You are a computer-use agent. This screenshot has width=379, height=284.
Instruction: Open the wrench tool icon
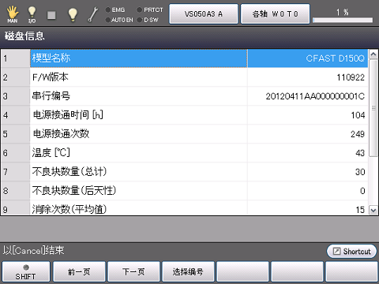point(92,14)
